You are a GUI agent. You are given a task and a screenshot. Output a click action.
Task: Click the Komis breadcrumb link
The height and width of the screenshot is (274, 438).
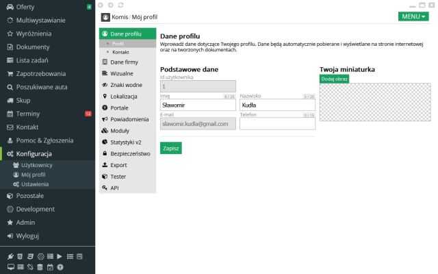point(120,16)
